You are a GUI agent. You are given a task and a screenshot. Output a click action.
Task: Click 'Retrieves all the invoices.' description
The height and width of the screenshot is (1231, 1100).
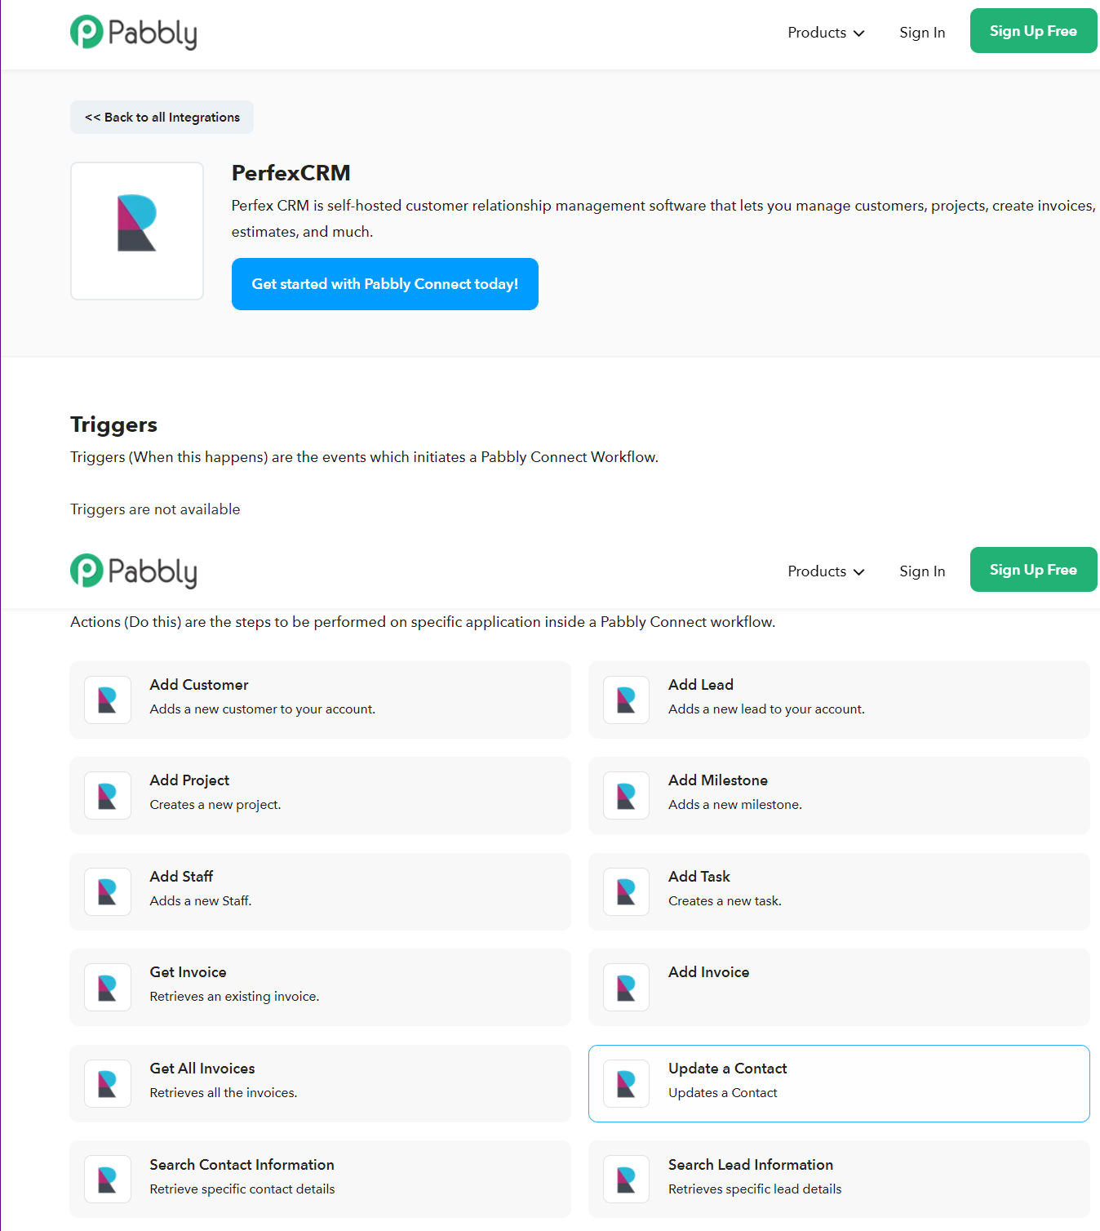[224, 1093]
